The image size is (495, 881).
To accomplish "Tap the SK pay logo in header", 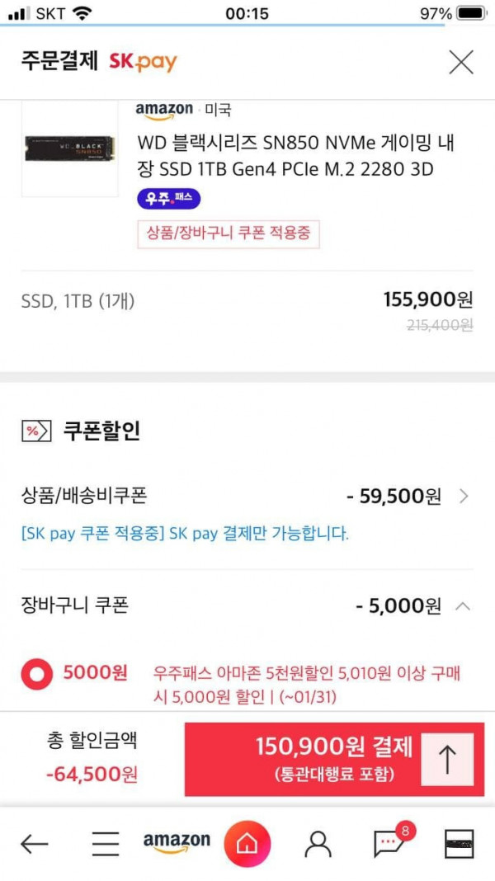I will [144, 61].
